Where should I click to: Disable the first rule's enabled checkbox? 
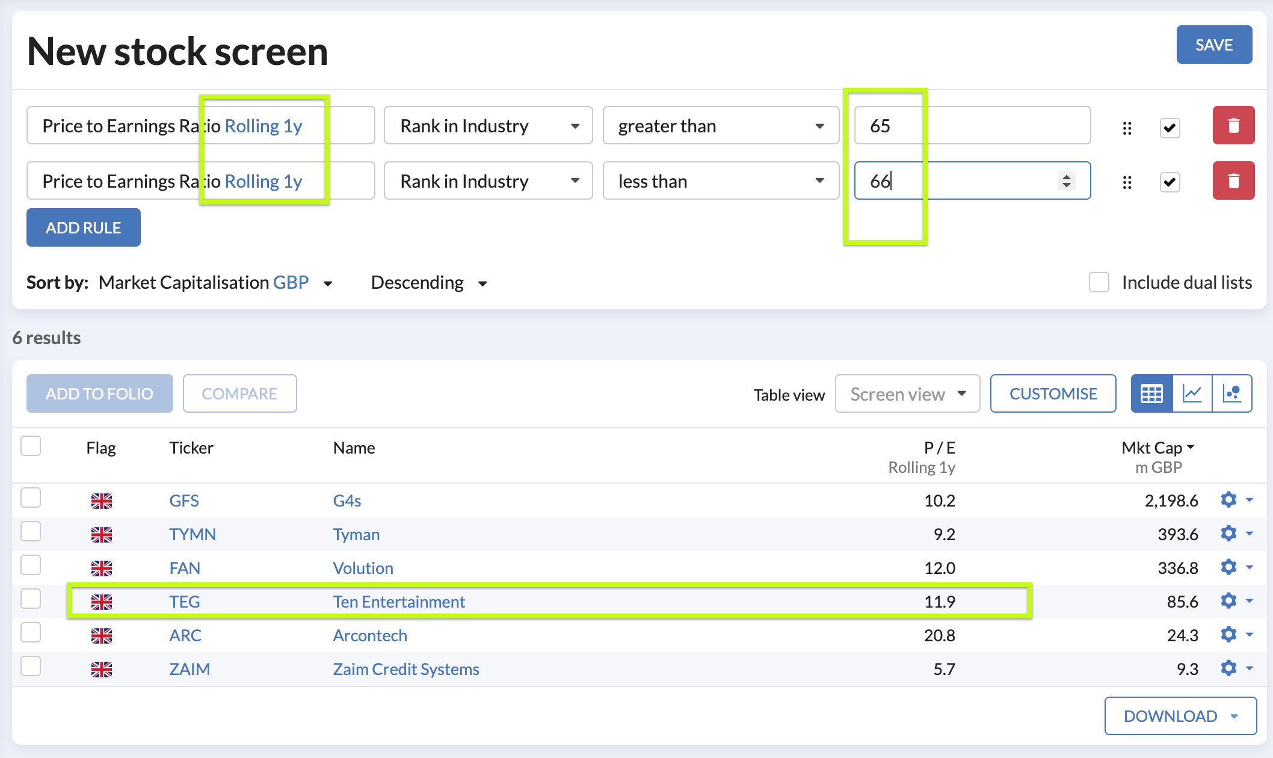(1170, 128)
